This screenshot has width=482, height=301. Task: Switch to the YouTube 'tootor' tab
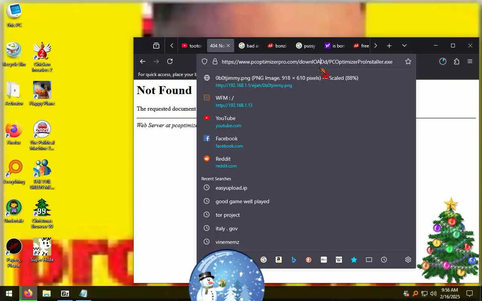[191, 46]
